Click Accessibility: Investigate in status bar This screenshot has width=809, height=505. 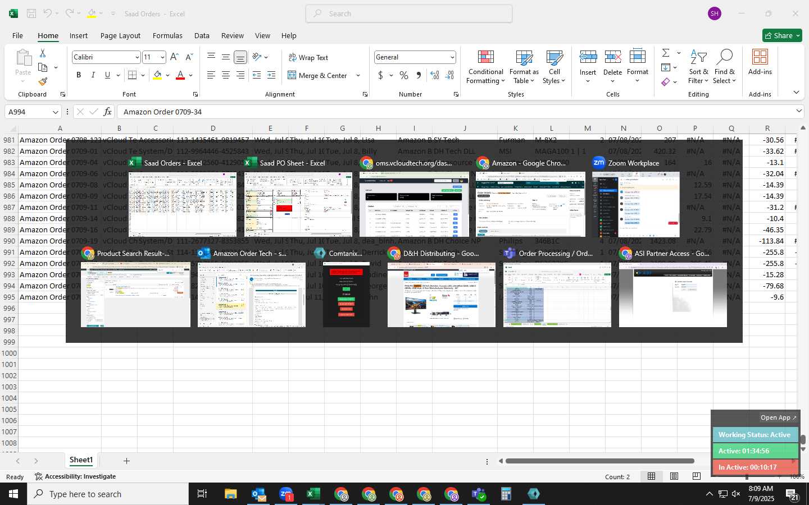75,476
